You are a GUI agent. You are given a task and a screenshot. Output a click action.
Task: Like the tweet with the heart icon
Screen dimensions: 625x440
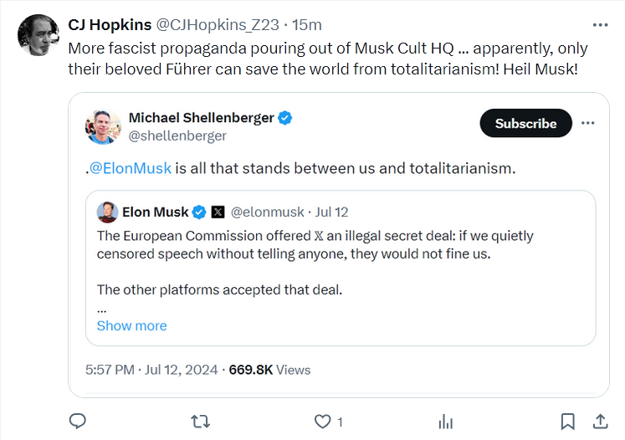(x=323, y=421)
